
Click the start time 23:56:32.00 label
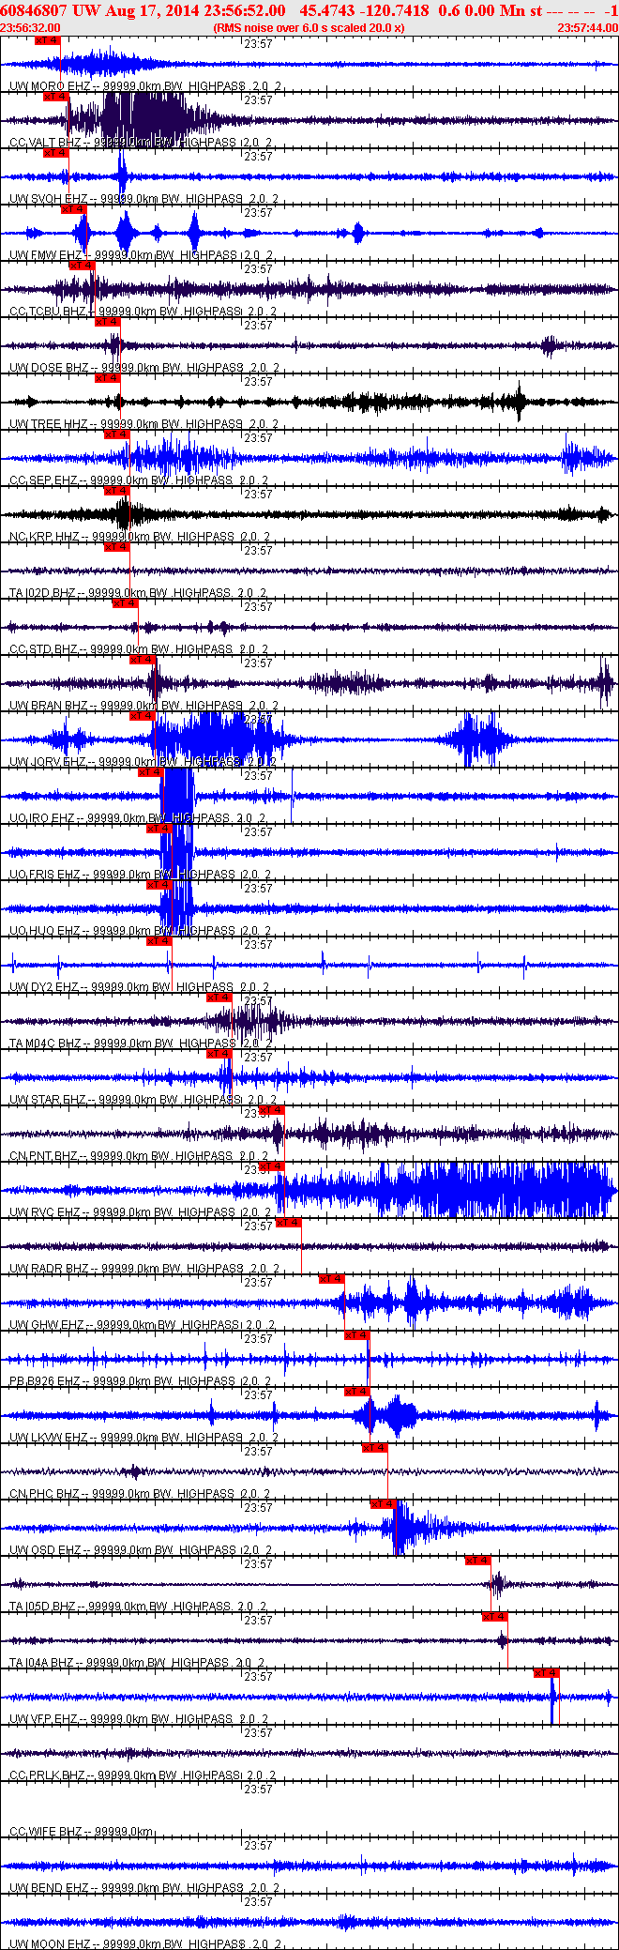point(31,28)
